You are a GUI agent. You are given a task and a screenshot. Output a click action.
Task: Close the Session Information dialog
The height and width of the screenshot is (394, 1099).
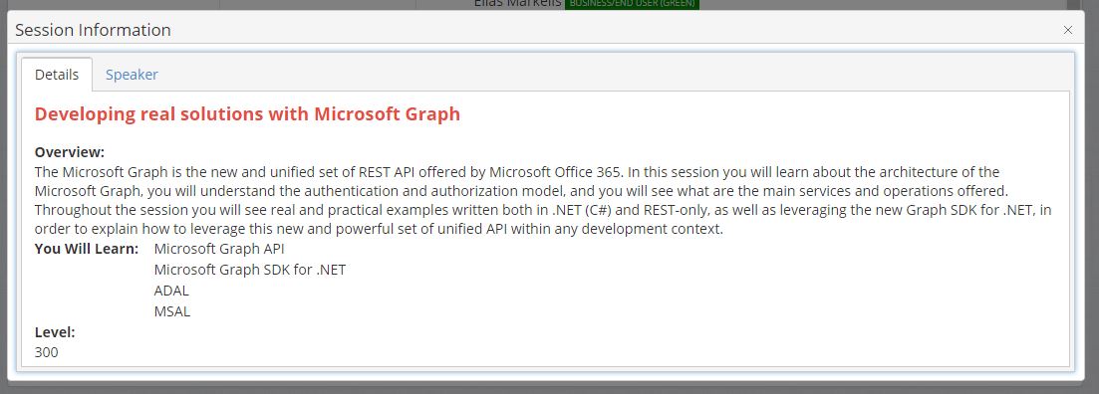click(1067, 30)
